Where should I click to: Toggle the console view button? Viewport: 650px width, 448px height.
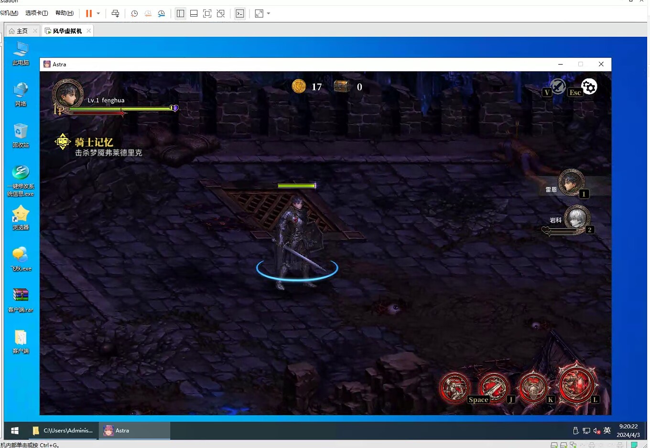(240, 13)
